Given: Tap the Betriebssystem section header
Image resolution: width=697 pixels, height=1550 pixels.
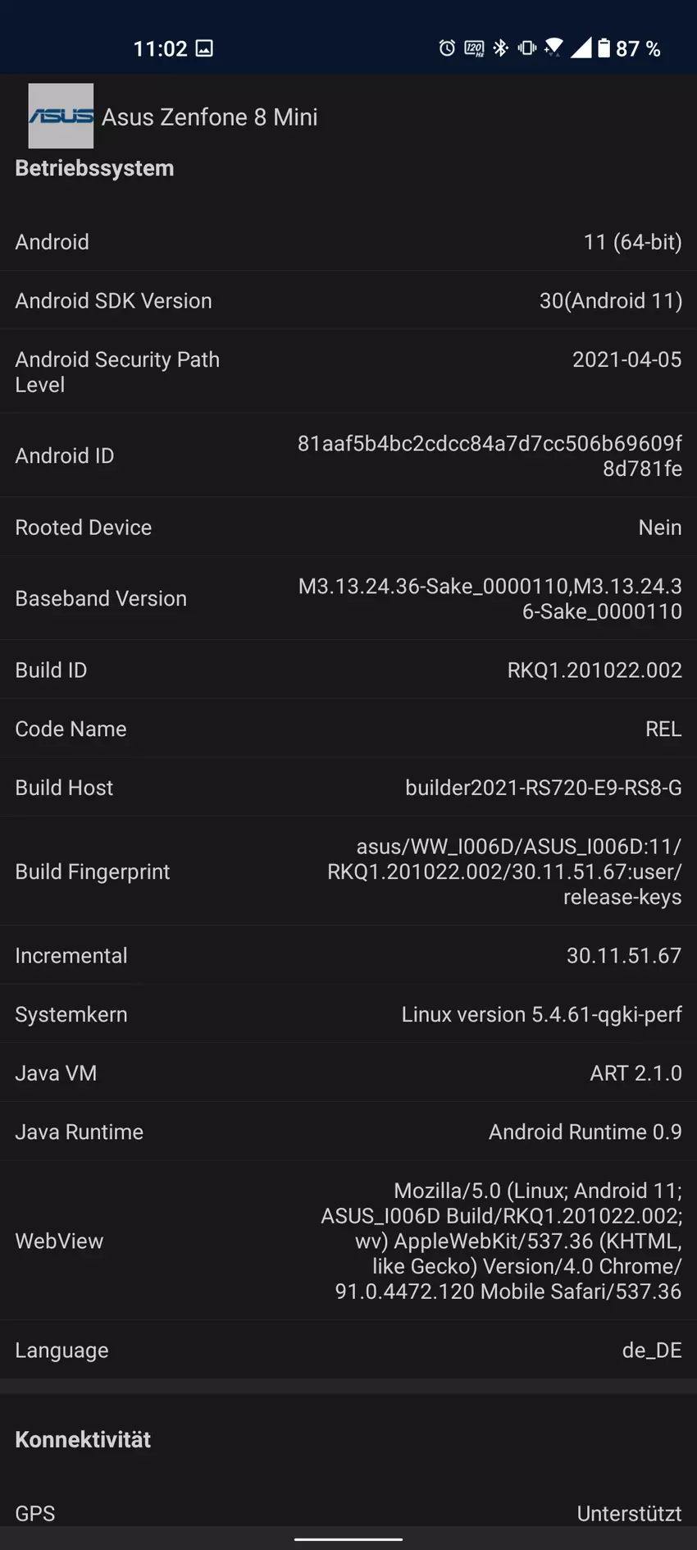Looking at the screenshot, I should [94, 168].
